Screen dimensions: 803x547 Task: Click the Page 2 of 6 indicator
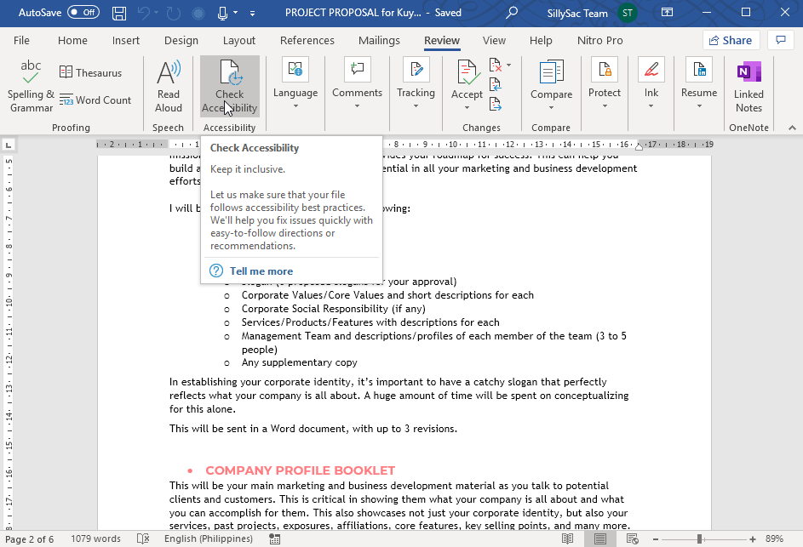29,538
